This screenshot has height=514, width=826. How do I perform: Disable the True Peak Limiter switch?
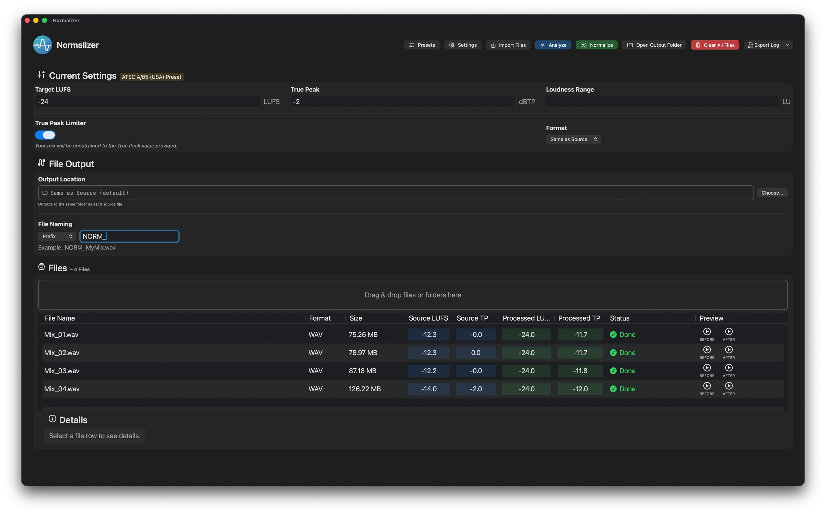pos(45,135)
